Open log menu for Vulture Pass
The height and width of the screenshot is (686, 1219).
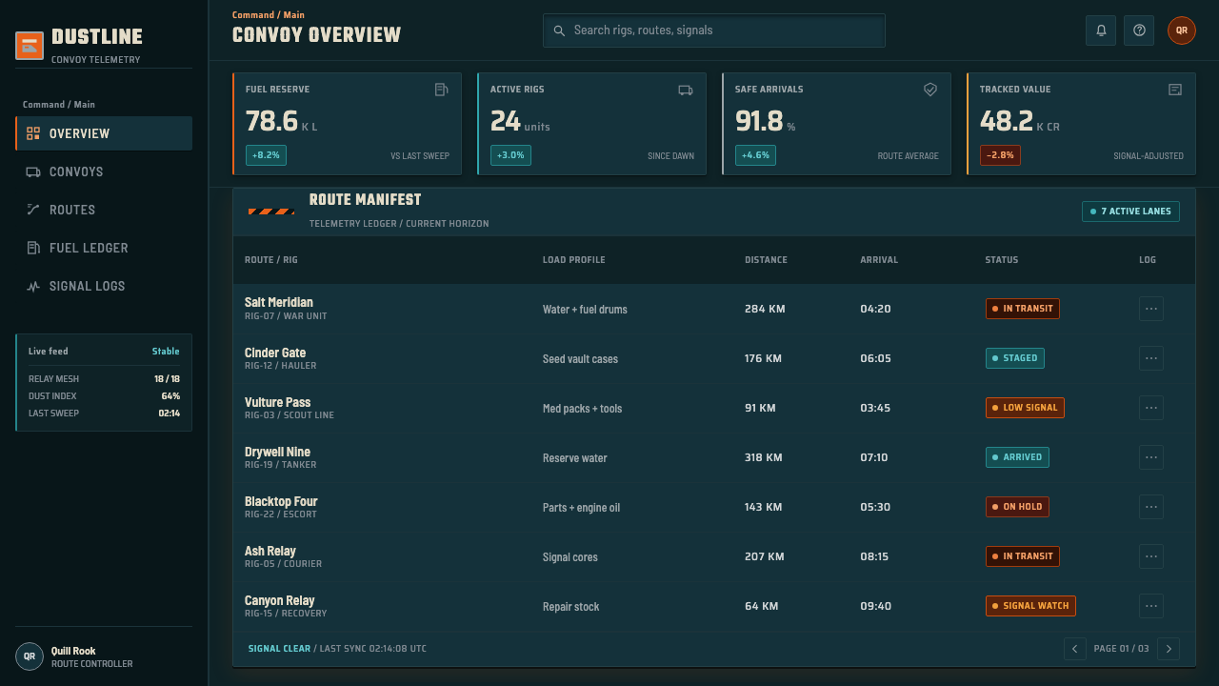pos(1151,408)
